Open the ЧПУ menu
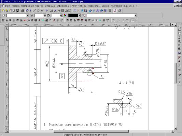 pos(74,6)
